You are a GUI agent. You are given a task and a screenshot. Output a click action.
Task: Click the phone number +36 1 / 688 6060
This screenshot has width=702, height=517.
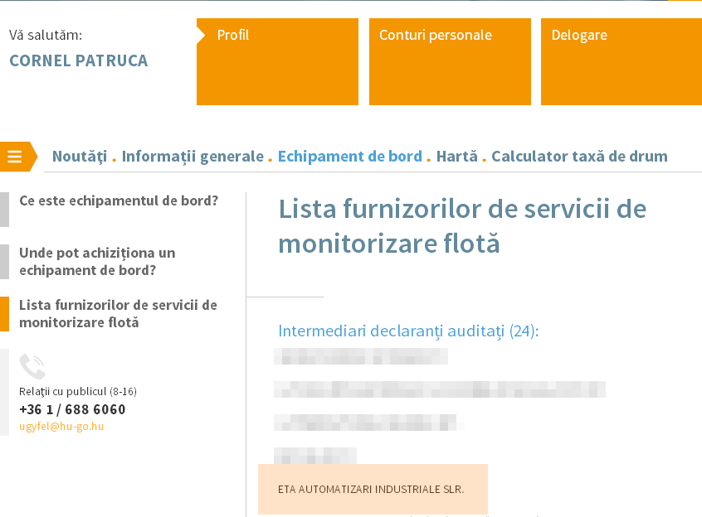[72, 409]
